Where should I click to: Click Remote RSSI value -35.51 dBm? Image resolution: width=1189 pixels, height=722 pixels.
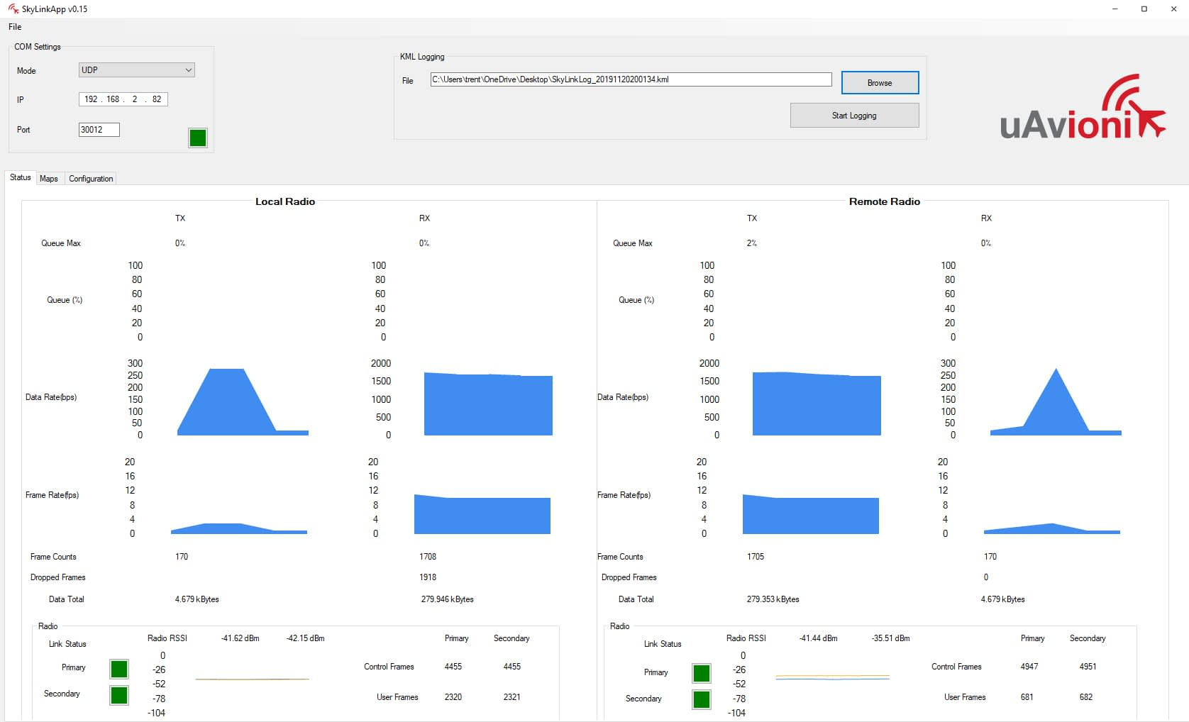point(891,638)
